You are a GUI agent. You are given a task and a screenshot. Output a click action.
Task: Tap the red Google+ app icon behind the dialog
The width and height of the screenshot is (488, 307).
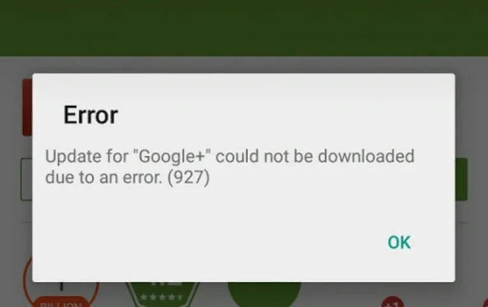click(x=27, y=107)
